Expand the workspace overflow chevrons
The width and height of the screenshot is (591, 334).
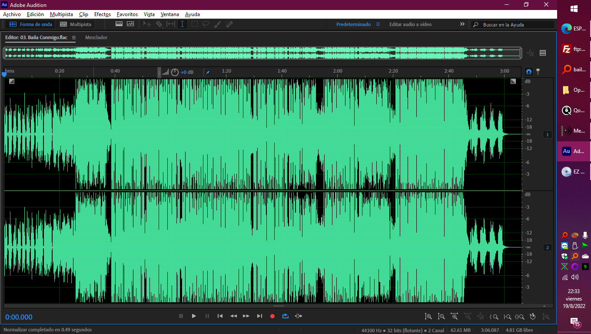coord(462,24)
